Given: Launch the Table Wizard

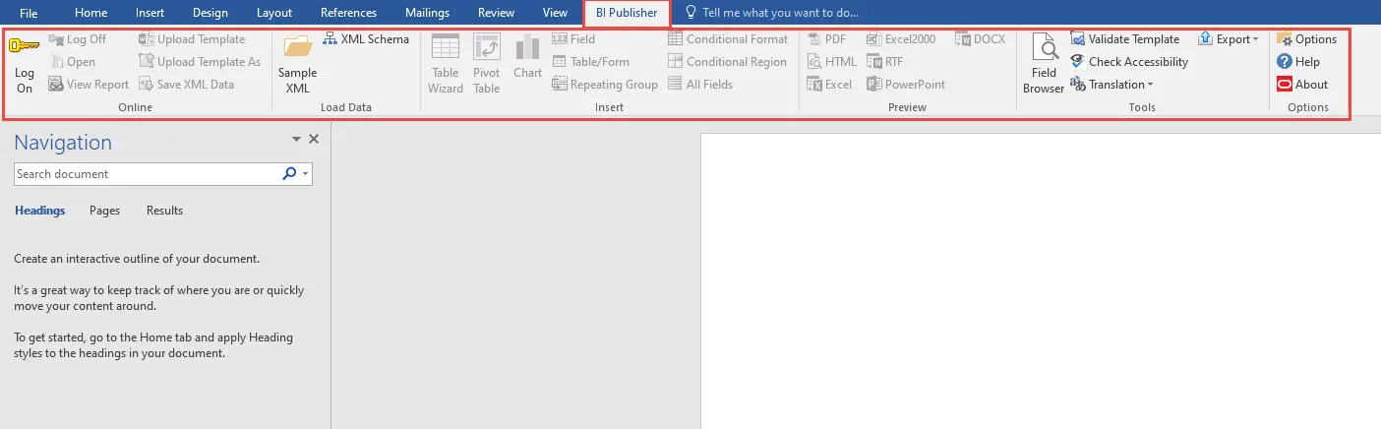Looking at the screenshot, I should click(x=446, y=63).
